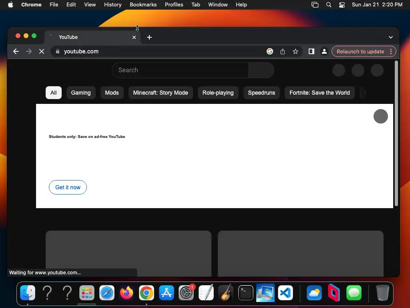
Task: Open Spotlight search in menu bar
Action: click(x=329, y=5)
